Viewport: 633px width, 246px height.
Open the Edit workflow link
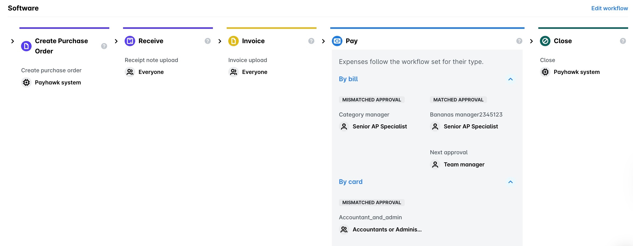pyautogui.click(x=610, y=8)
